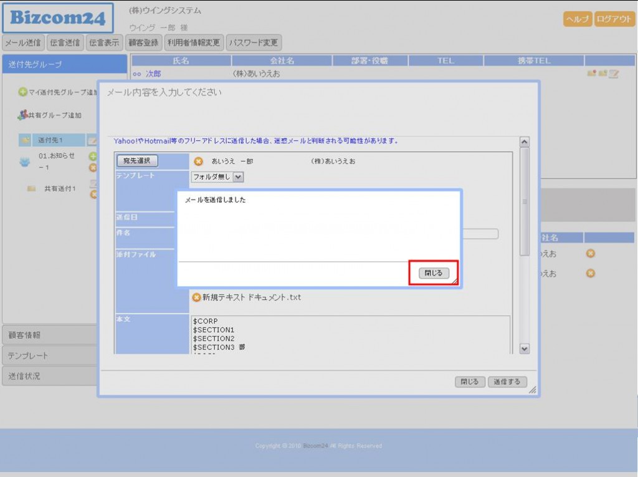Click the group icon beside 01.お知らせ
The width and height of the screenshot is (638, 477).
25,161
